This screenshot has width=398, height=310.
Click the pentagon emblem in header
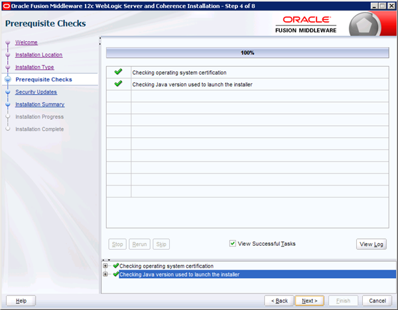(x=364, y=25)
